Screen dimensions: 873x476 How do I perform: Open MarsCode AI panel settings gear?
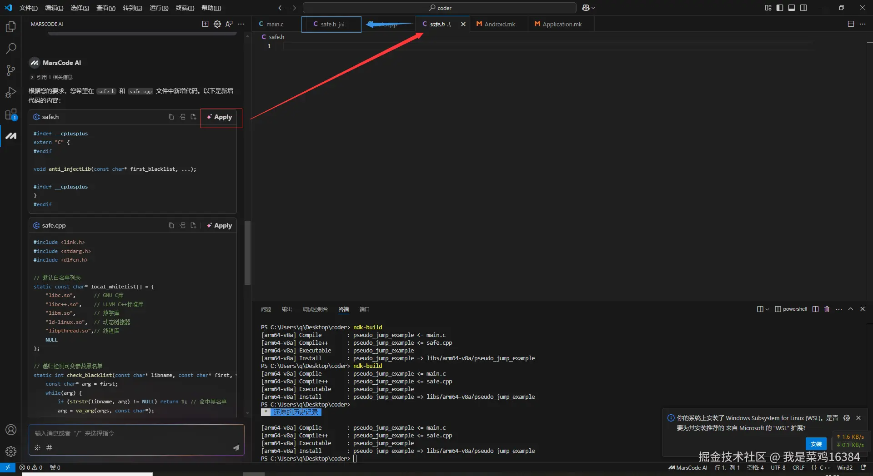click(217, 24)
